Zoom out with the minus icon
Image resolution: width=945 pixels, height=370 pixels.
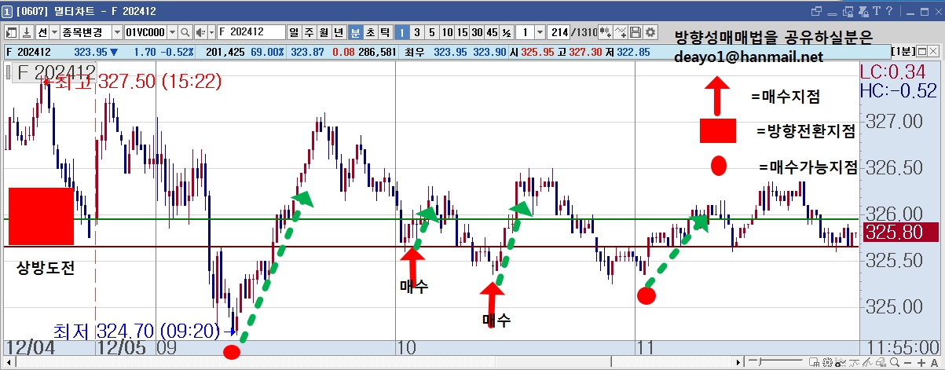pos(907,363)
